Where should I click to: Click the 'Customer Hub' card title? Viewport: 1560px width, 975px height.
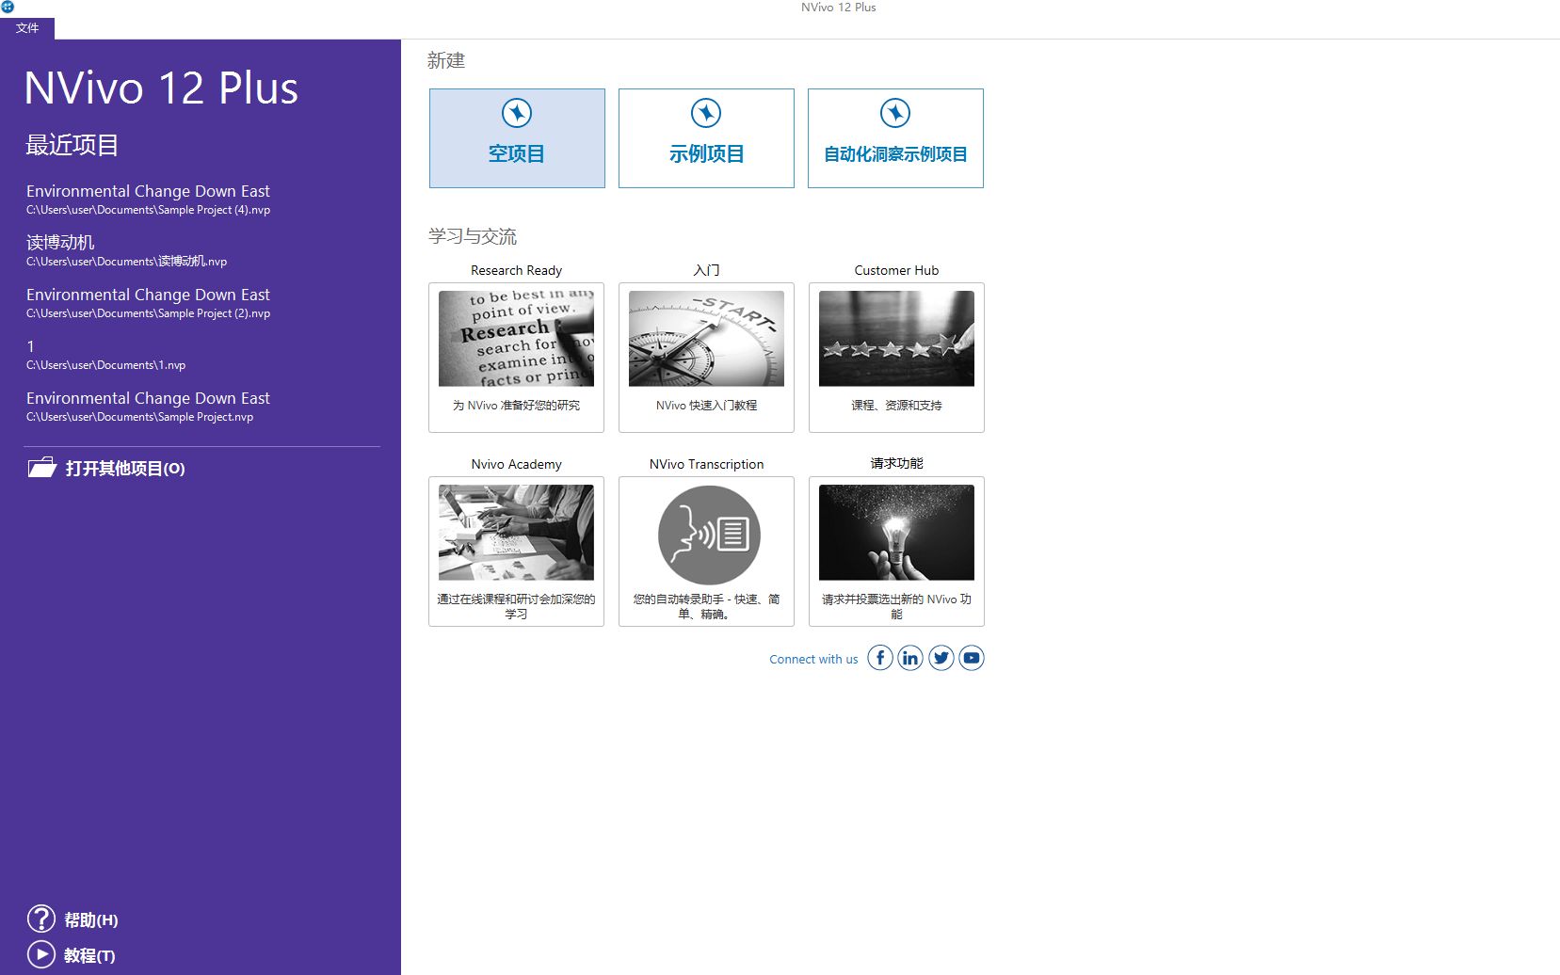pyautogui.click(x=896, y=270)
